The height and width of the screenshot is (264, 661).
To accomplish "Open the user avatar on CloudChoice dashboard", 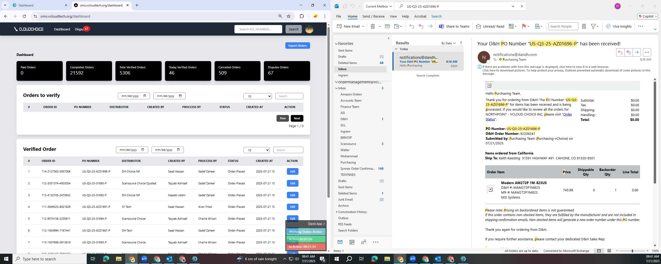I will click(309, 29).
